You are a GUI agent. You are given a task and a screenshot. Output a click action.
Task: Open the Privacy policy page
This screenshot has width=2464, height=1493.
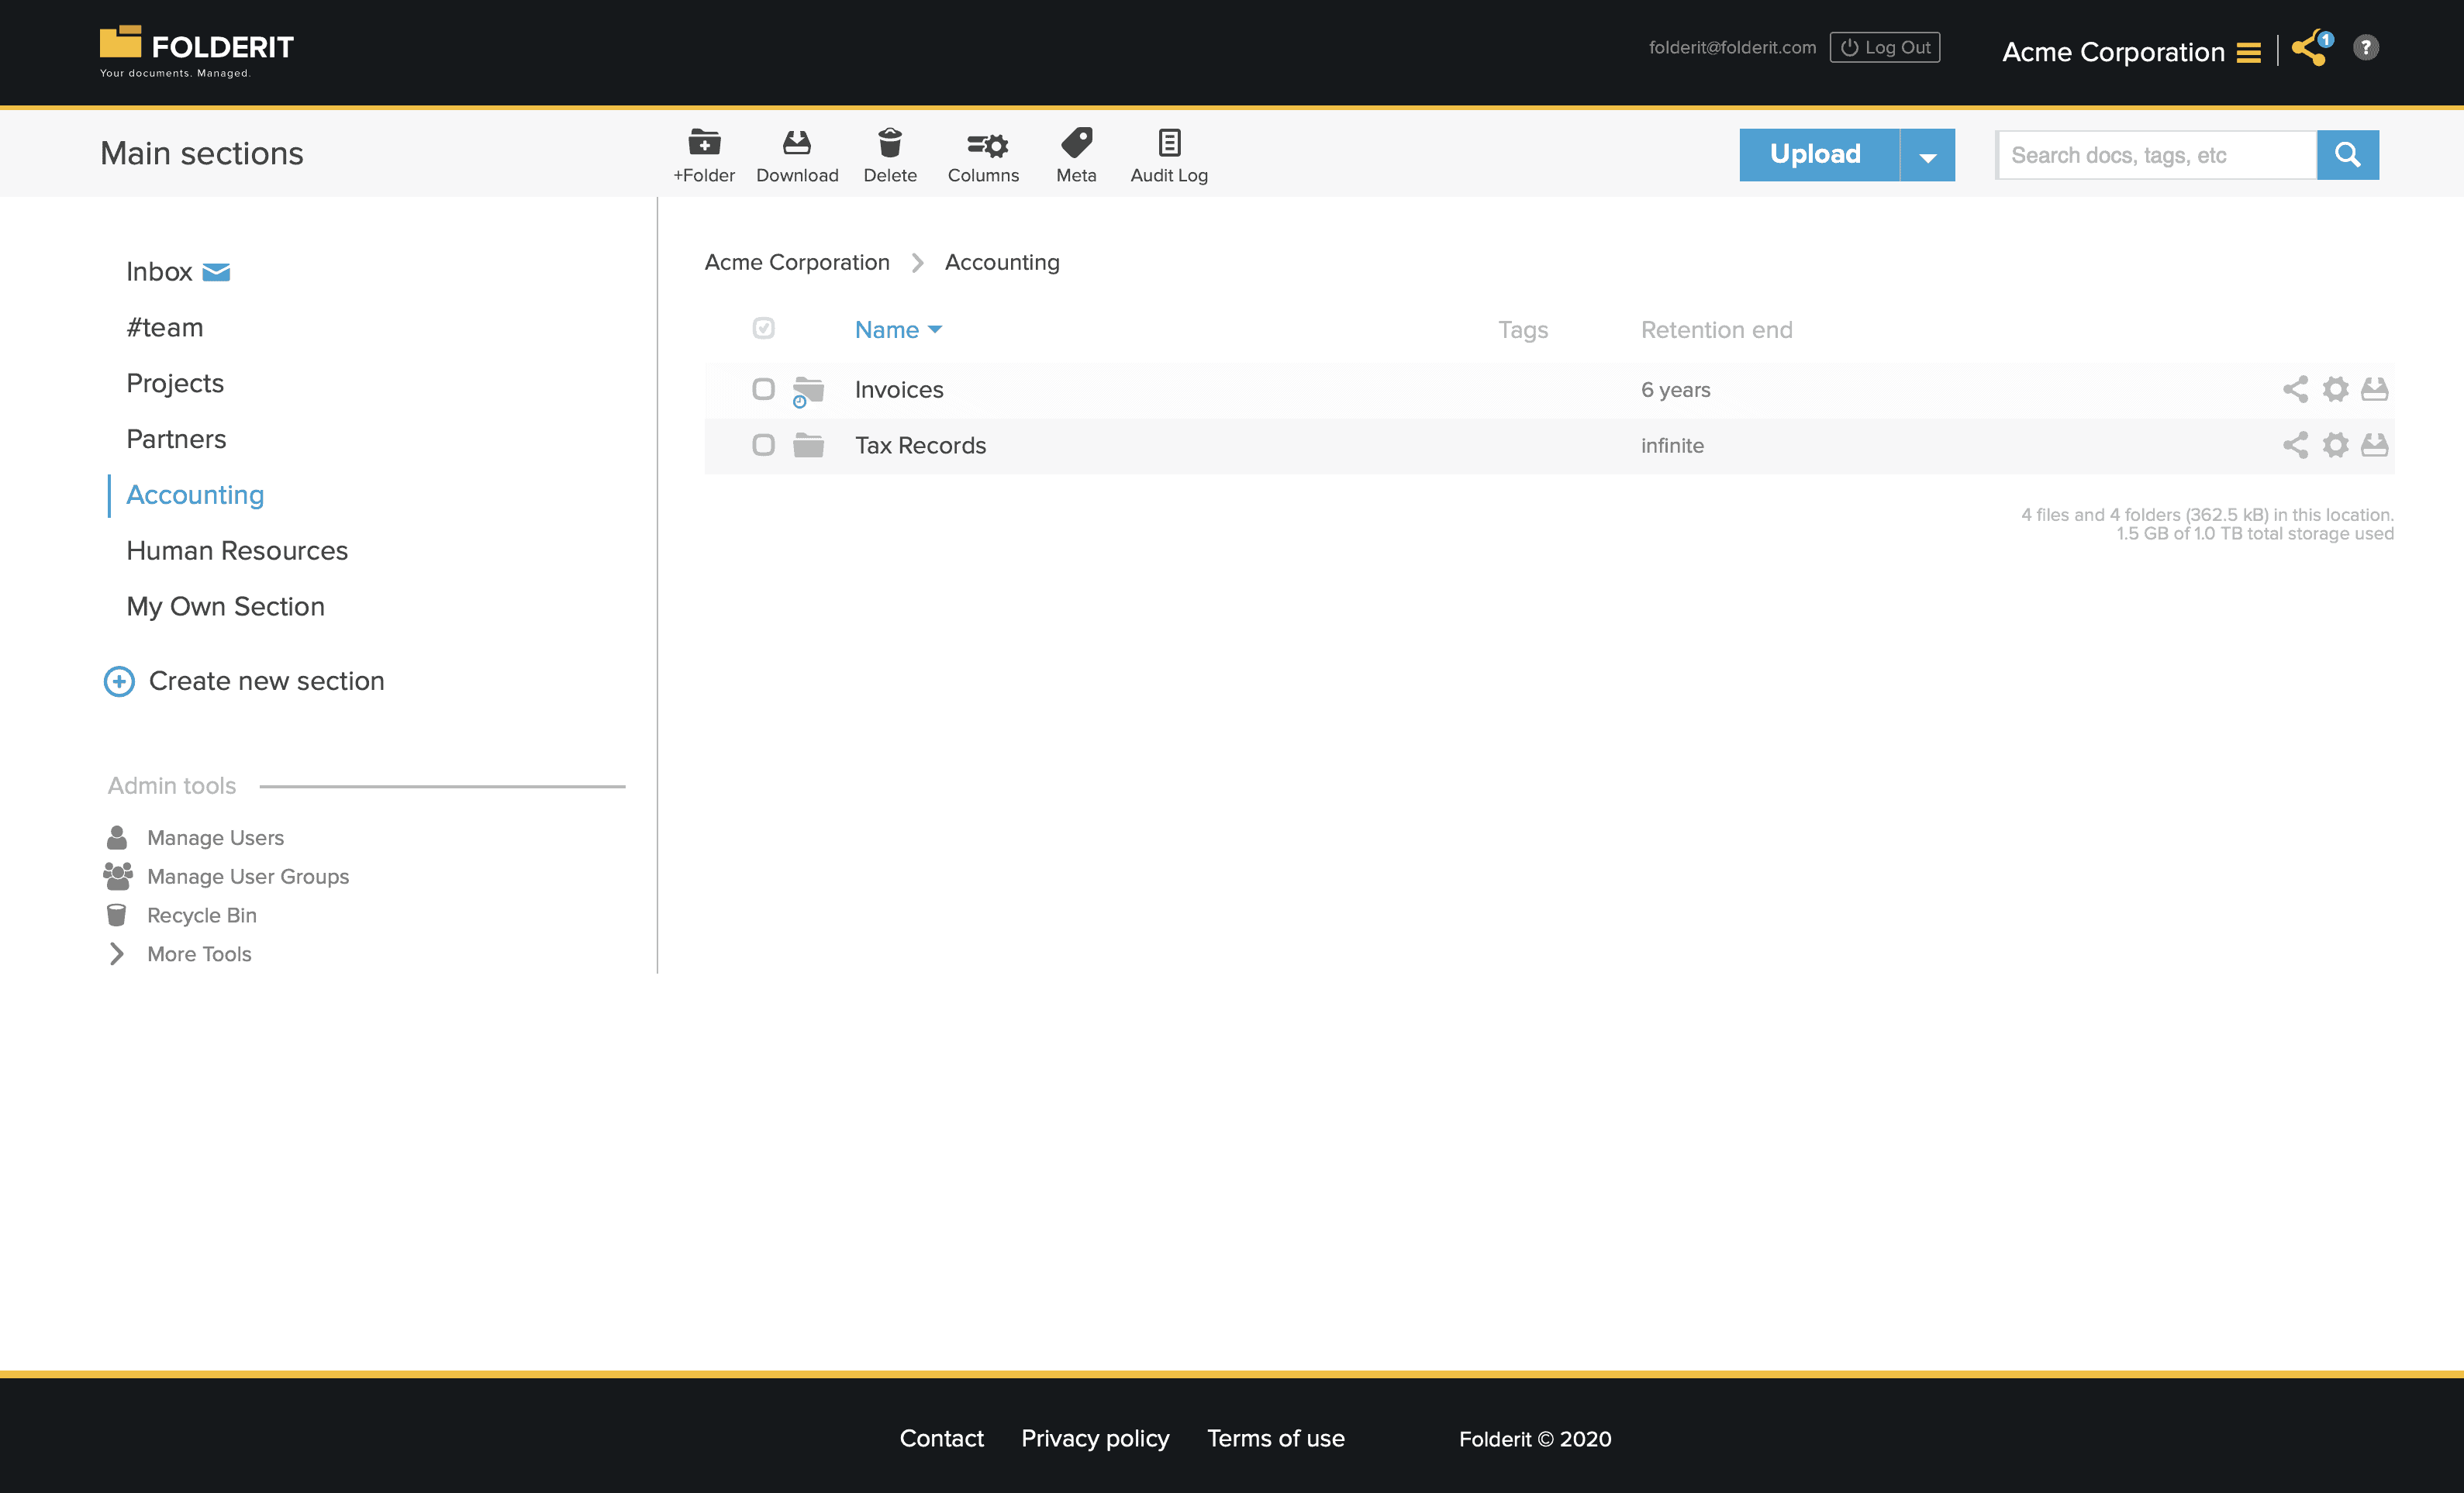pyautogui.click(x=1094, y=1438)
